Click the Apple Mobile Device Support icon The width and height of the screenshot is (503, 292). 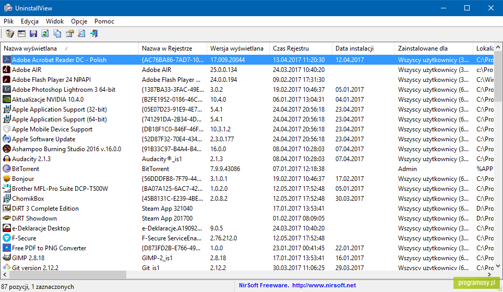pyautogui.click(x=6, y=129)
